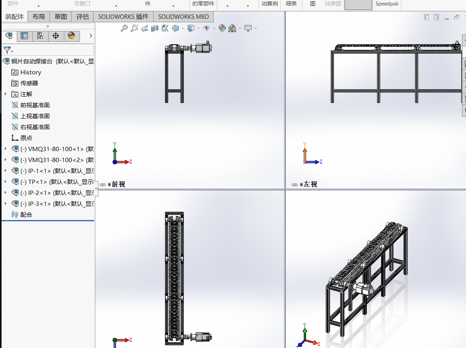Click the link icon beside *前视 label
The width and height of the screenshot is (466, 348).
[103, 185]
